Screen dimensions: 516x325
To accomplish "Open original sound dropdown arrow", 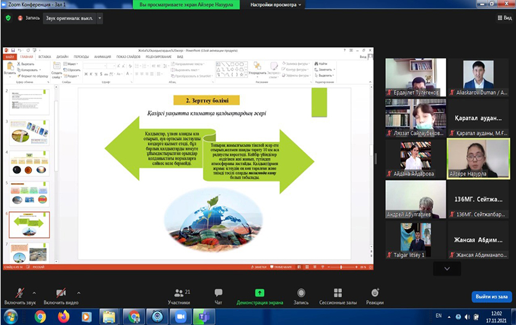I will click(x=100, y=18).
